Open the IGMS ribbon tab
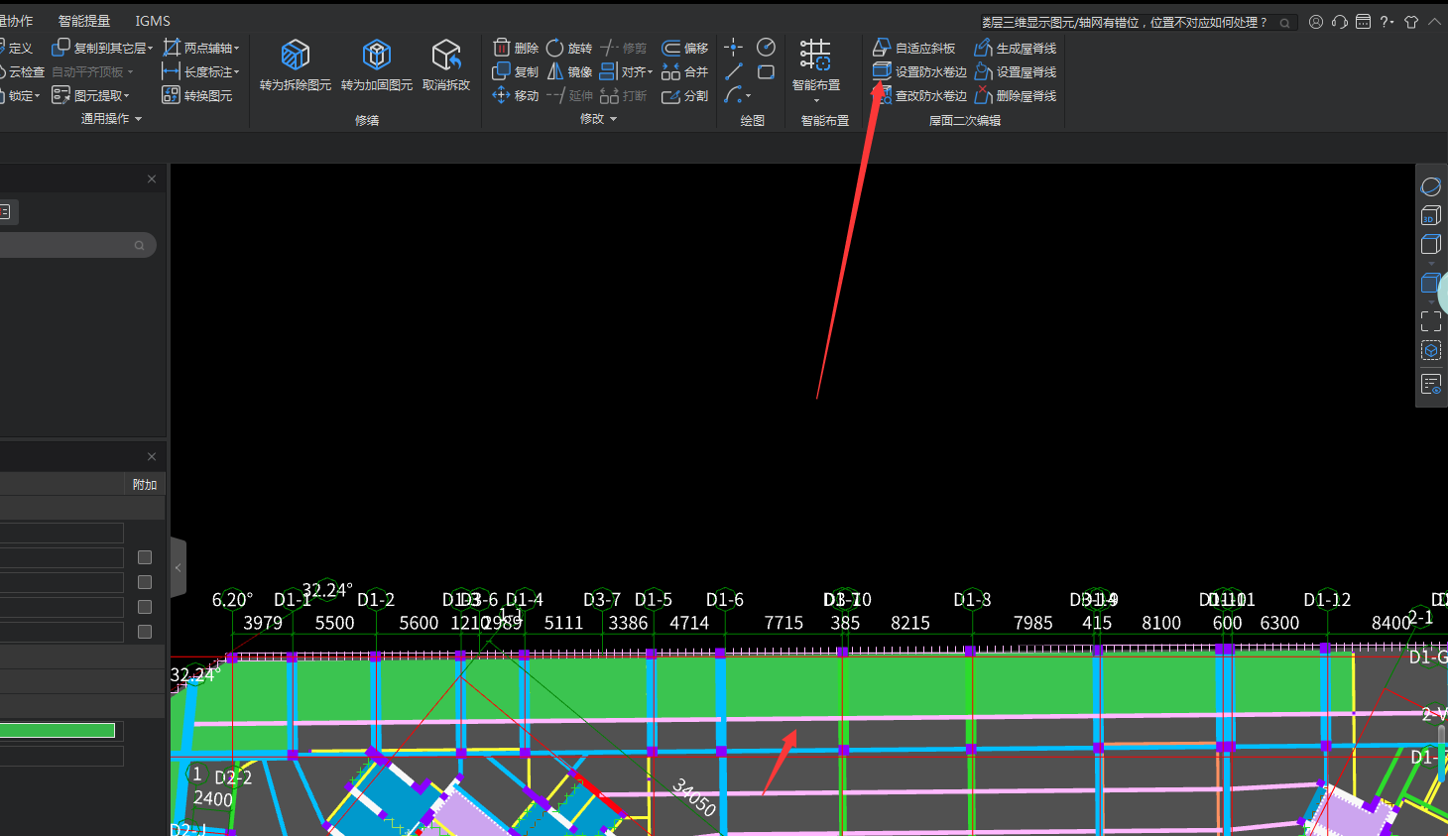 click(x=153, y=21)
